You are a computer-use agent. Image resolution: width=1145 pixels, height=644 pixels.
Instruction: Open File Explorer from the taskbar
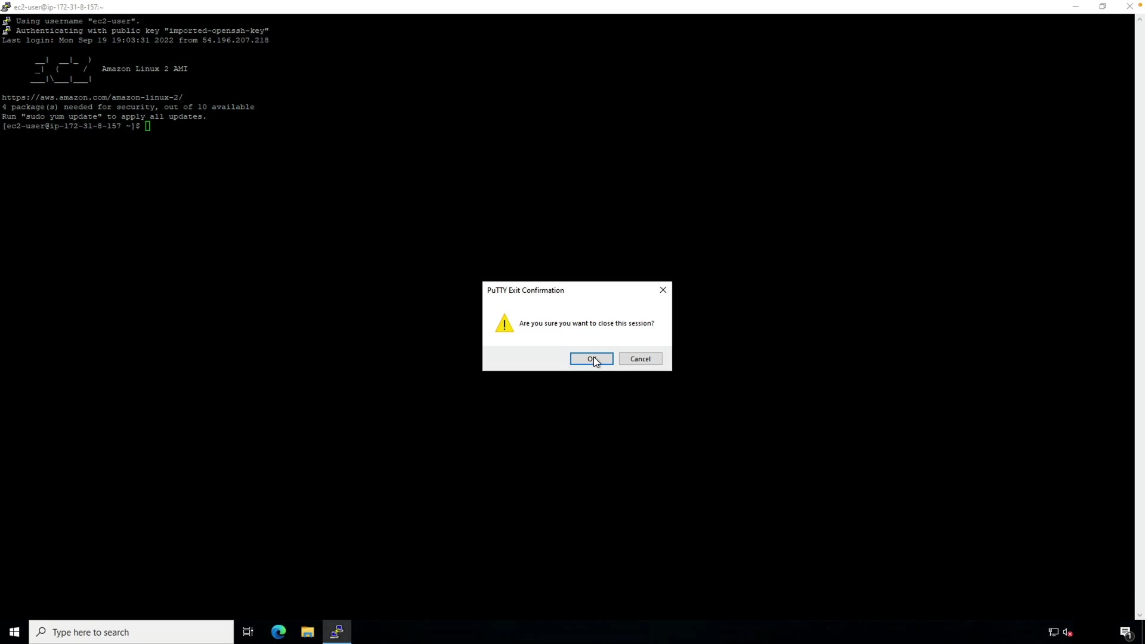click(308, 632)
